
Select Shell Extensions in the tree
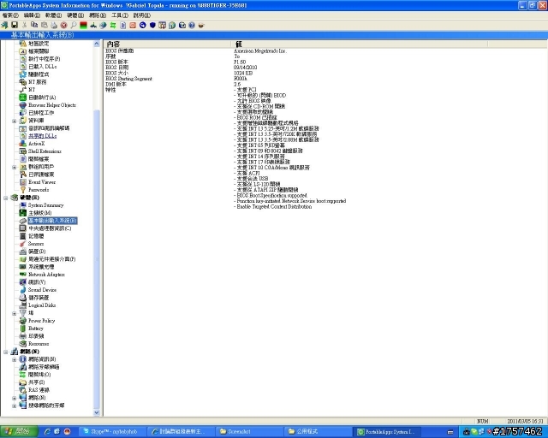(45, 151)
